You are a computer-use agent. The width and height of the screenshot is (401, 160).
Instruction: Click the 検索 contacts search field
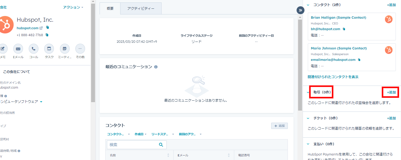[x=136, y=145]
